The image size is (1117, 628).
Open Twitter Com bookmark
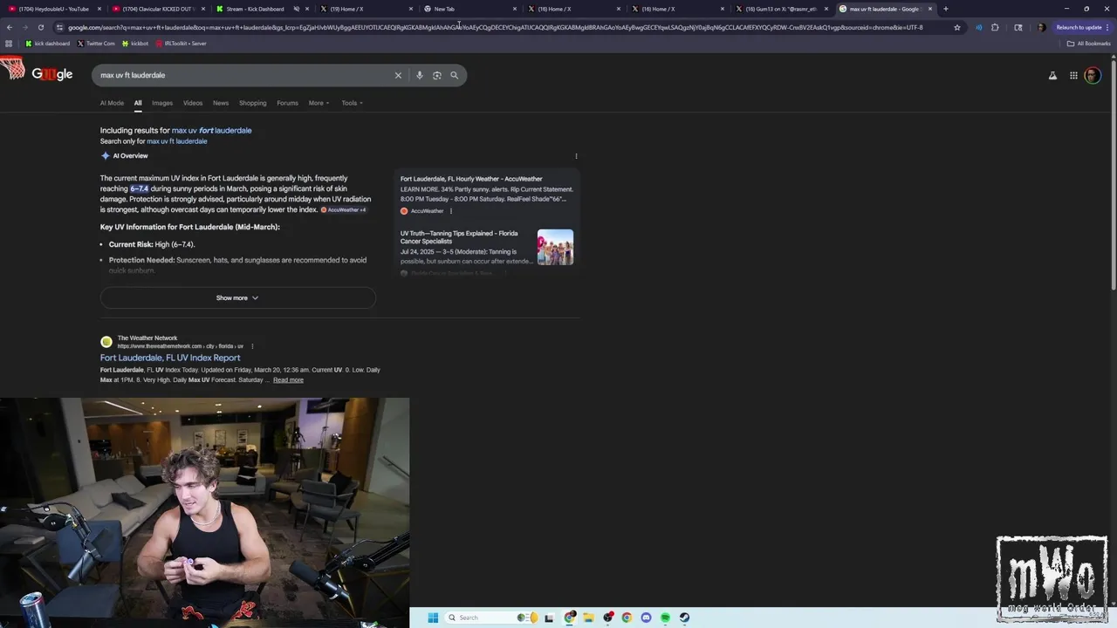pyautogui.click(x=96, y=44)
